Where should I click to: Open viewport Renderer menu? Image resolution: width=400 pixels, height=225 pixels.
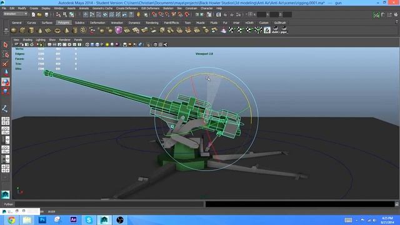64,40
